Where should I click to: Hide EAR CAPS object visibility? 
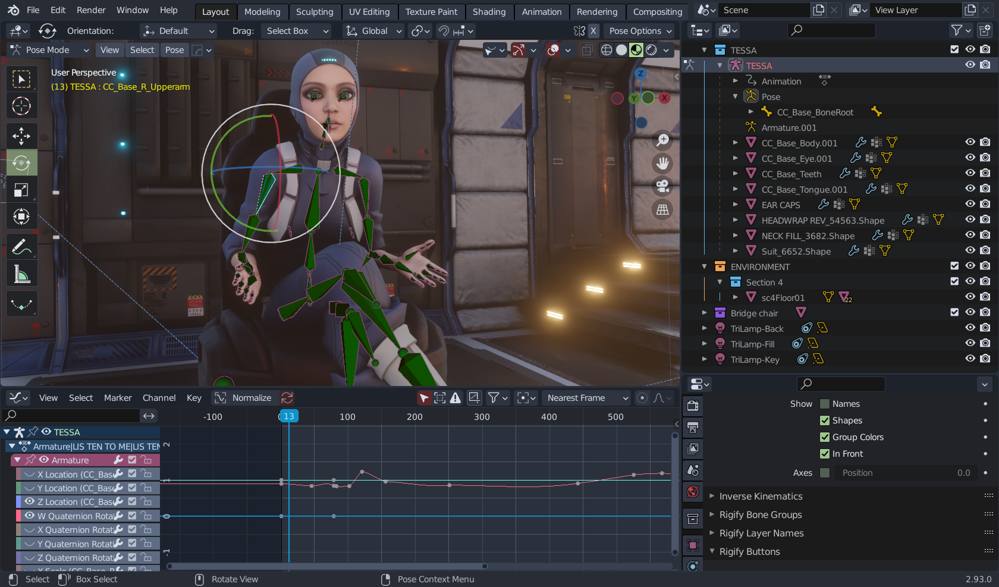(x=970, y=204)
